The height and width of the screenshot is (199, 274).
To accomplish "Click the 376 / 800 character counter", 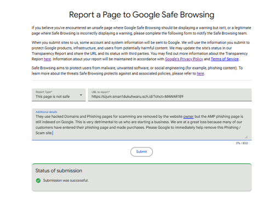I will [x=242, y=143].
